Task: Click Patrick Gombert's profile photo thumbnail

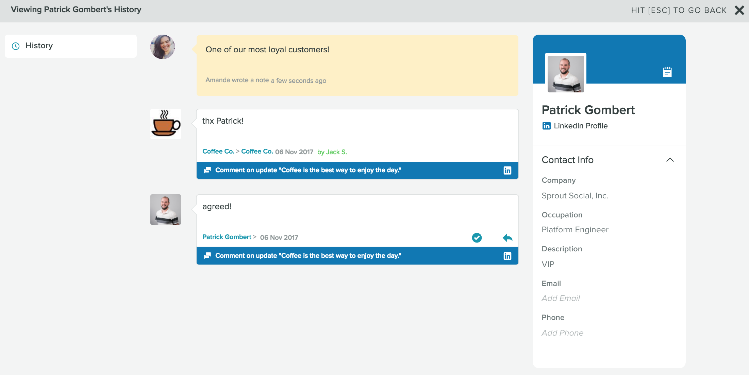Action: tap(566, 73)
